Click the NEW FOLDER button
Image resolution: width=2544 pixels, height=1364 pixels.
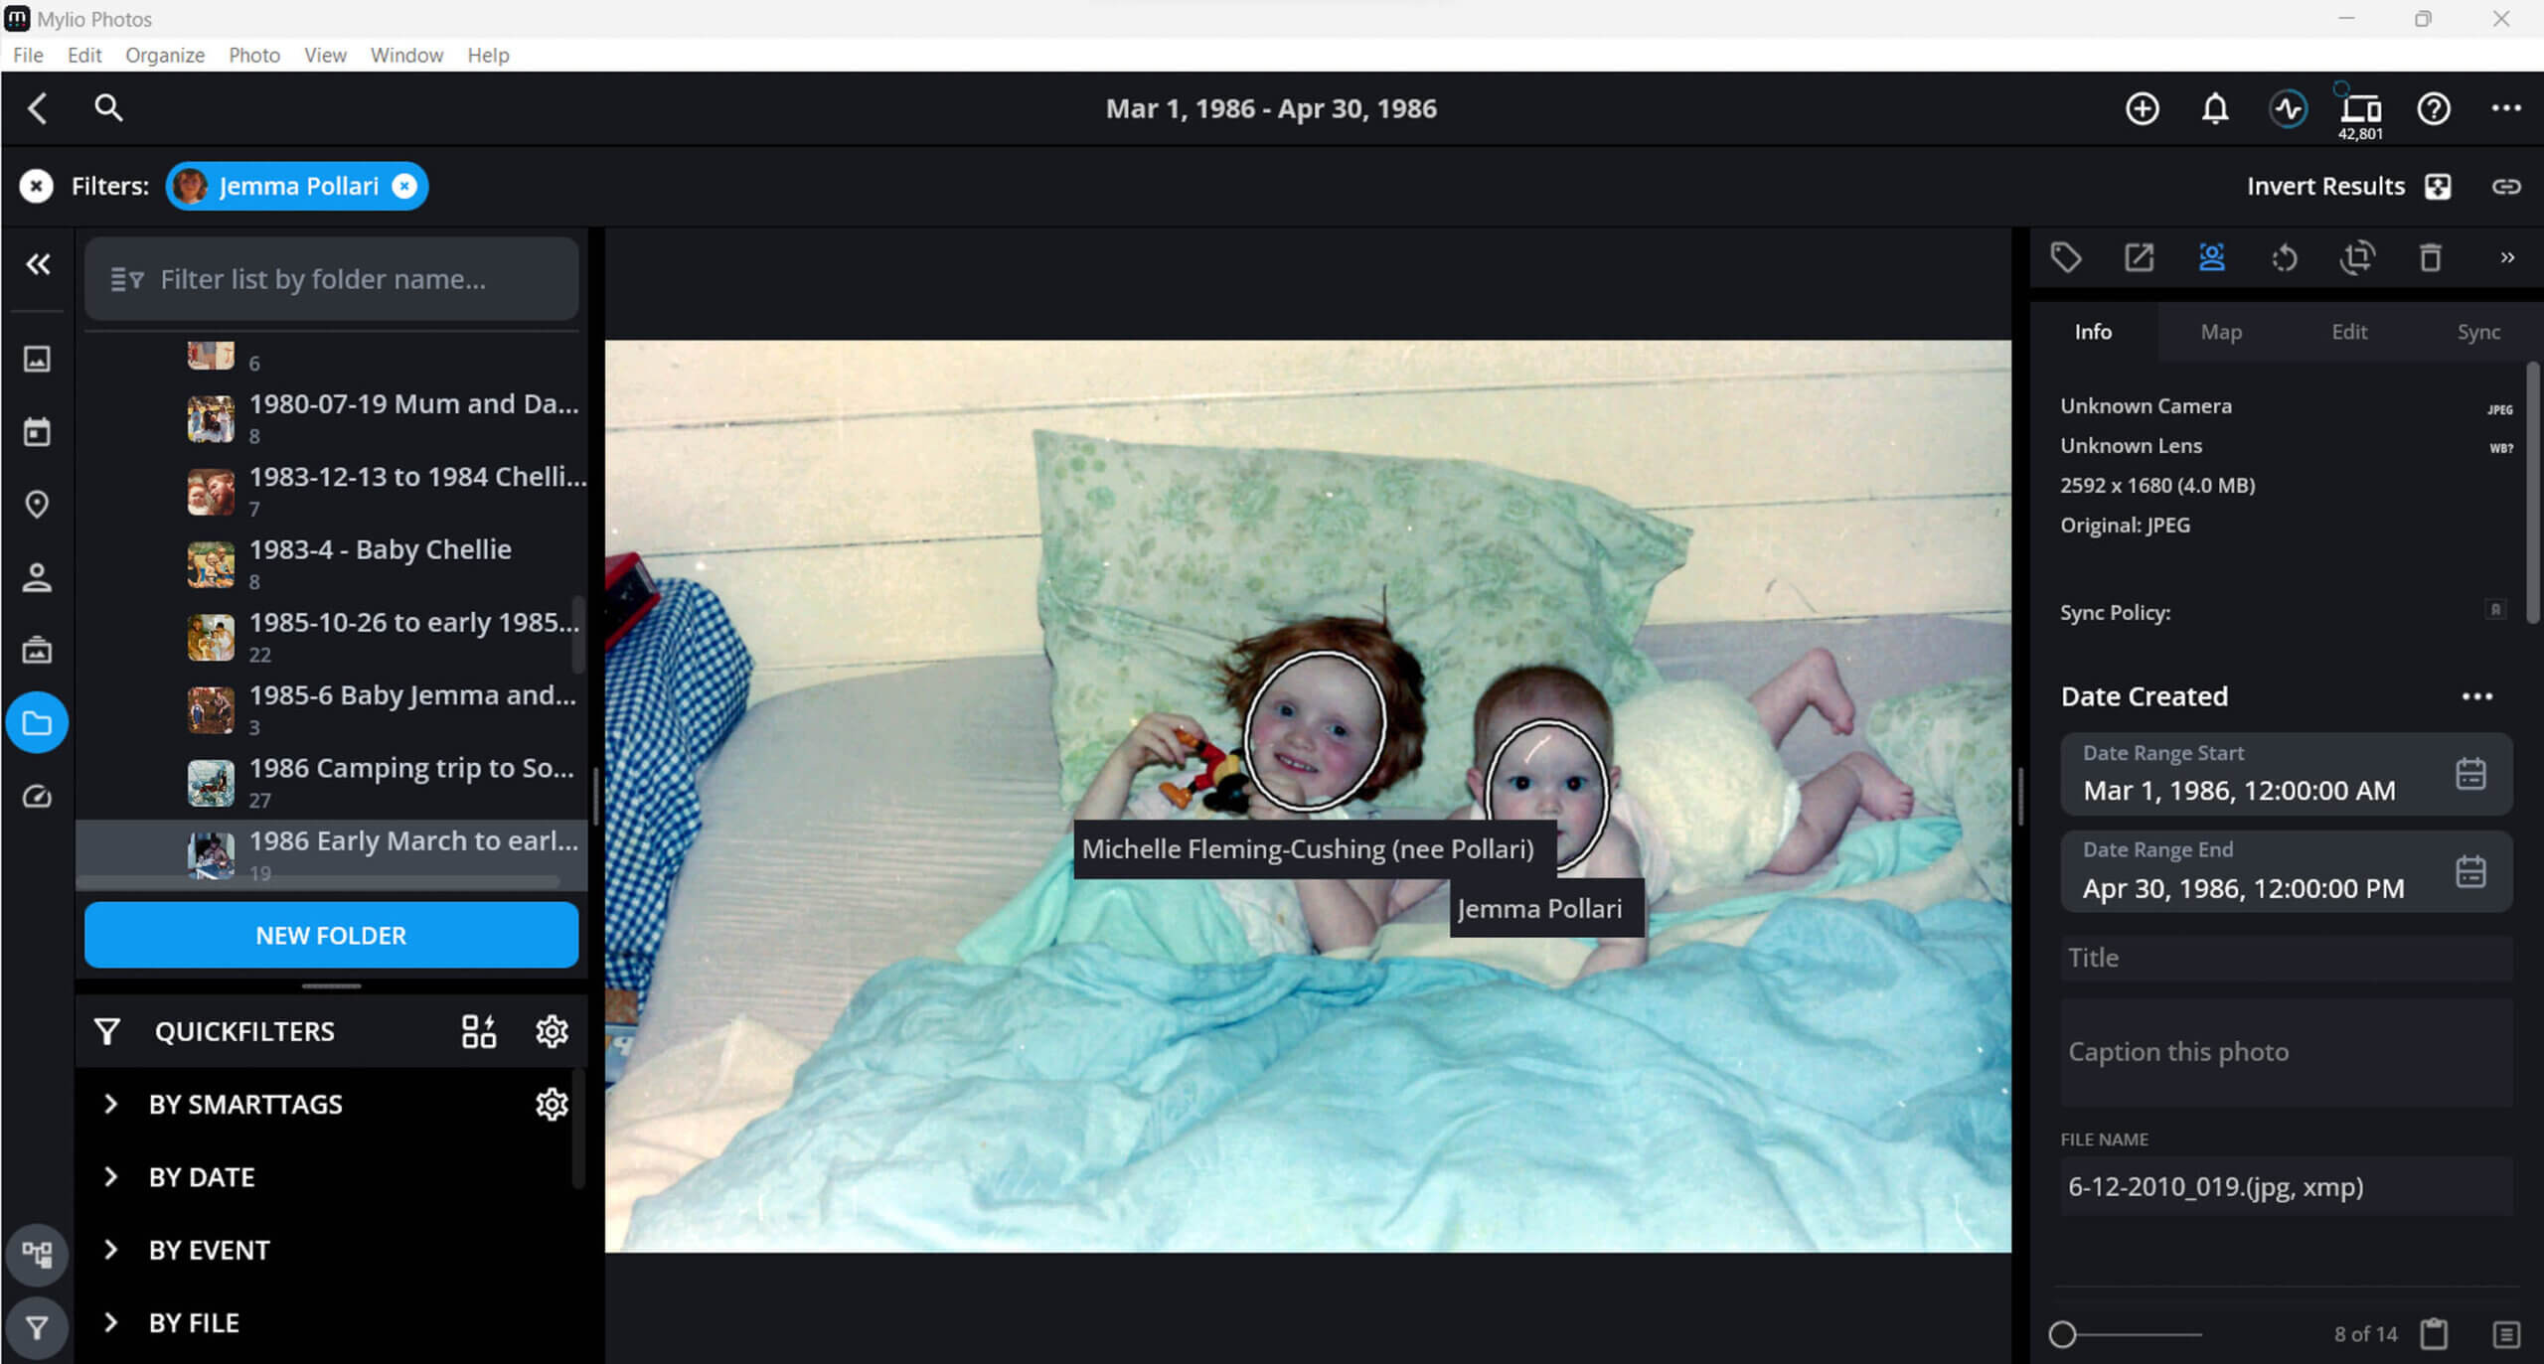coord(331,935)
